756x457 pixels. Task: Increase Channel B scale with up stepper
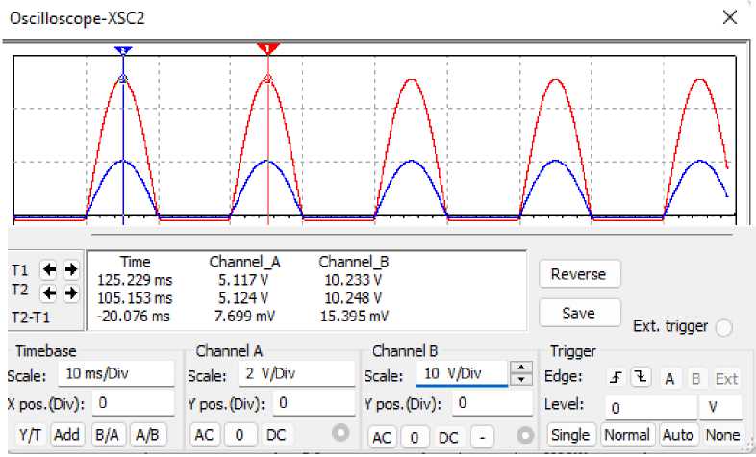[521, 368]
